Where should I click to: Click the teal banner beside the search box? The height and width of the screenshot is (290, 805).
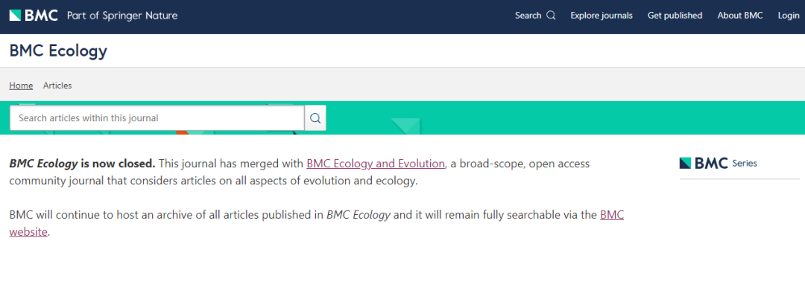click(565, 117)
